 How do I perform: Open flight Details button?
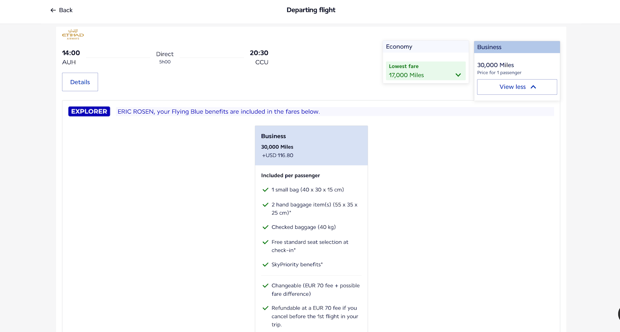(x=80, y=82)
